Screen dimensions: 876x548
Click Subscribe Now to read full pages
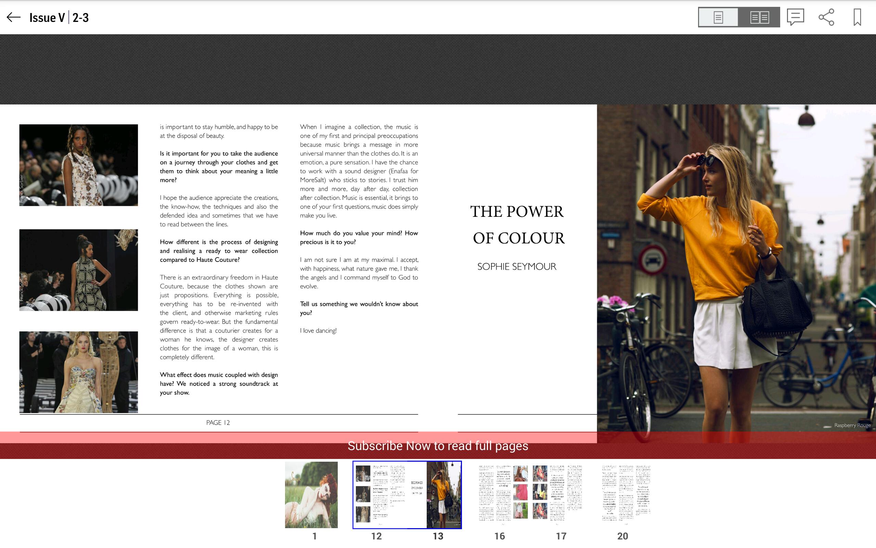(438, 446)
